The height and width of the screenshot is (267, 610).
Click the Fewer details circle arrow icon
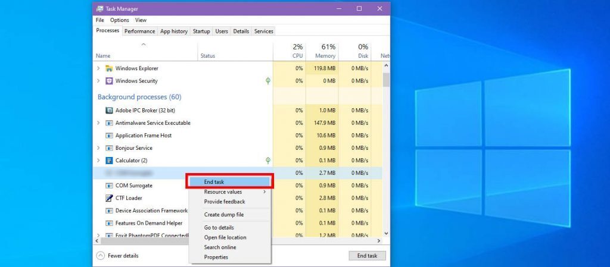pos(100,256)
